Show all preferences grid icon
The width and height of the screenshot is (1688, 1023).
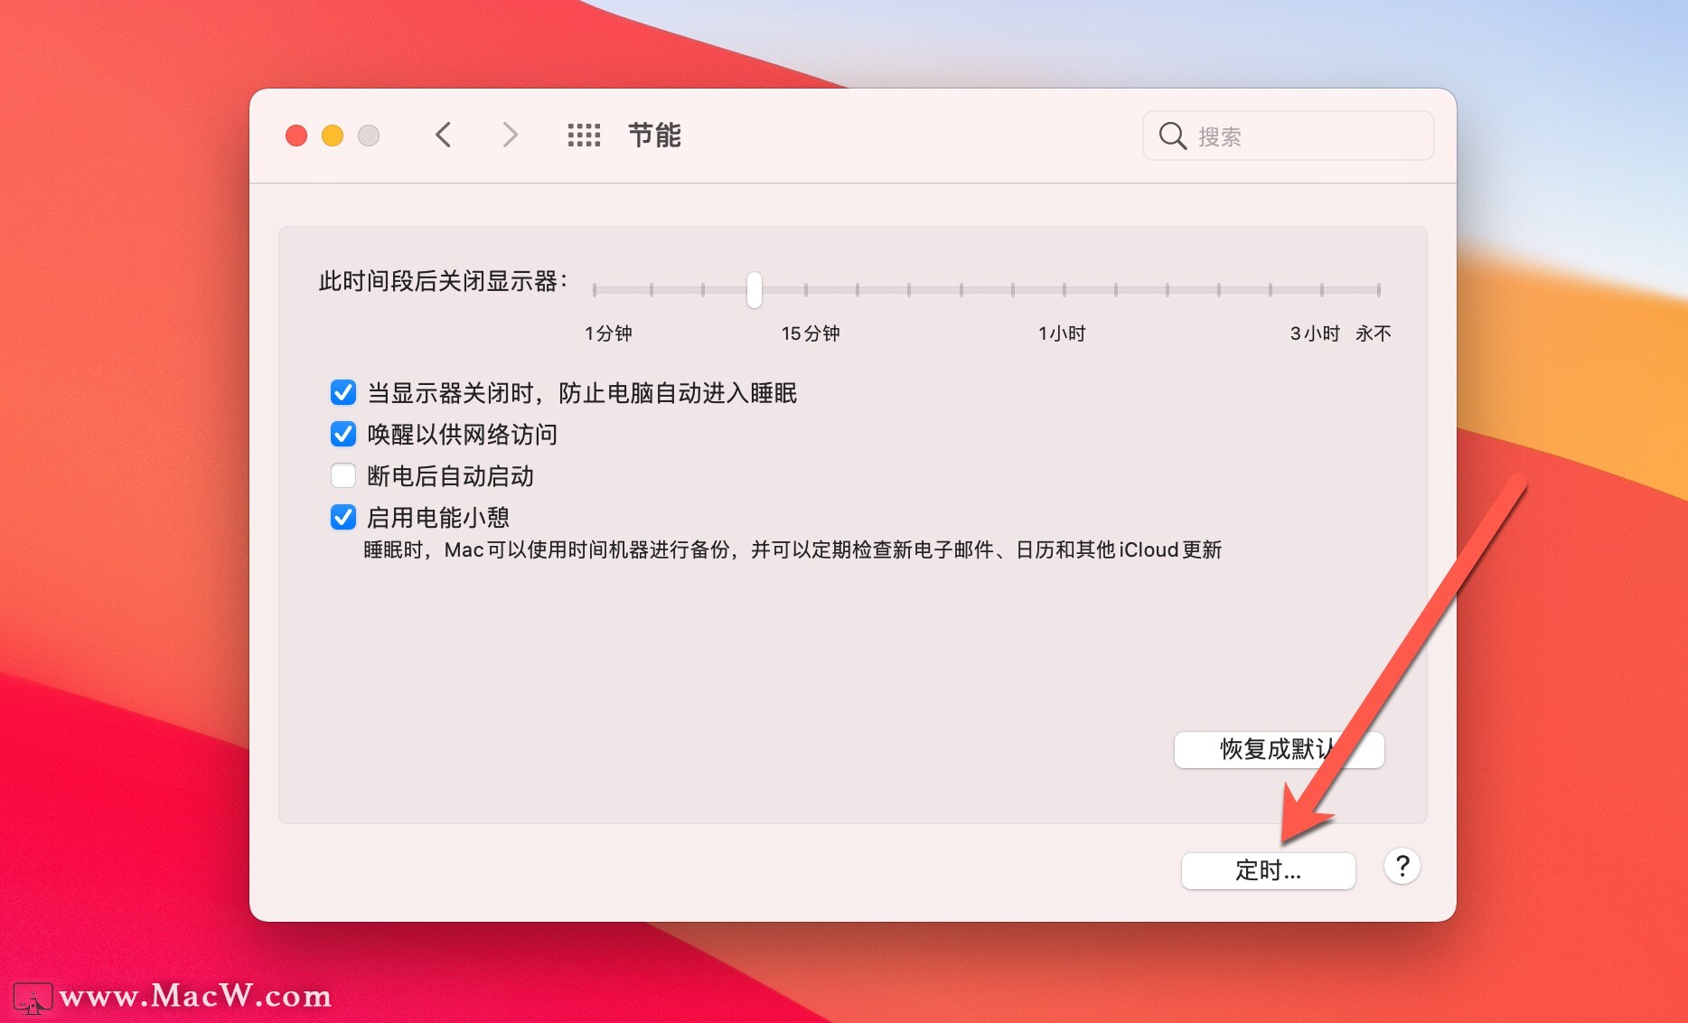point(584,136)
